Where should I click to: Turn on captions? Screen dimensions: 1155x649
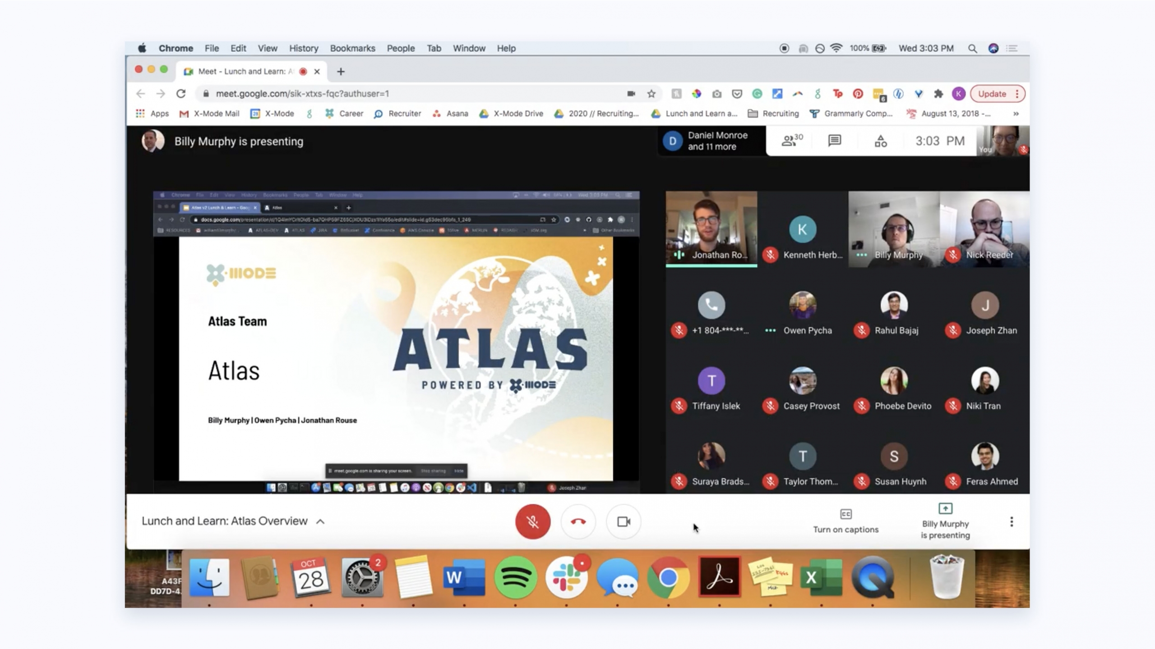(846, 521)
